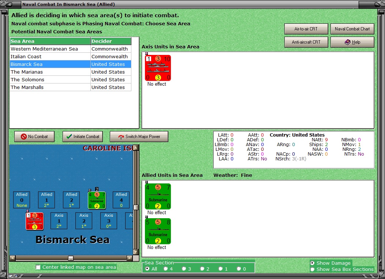Select The Marshalls sea area row
Screen dimensions: 385x279
click(x=71, y=87)
